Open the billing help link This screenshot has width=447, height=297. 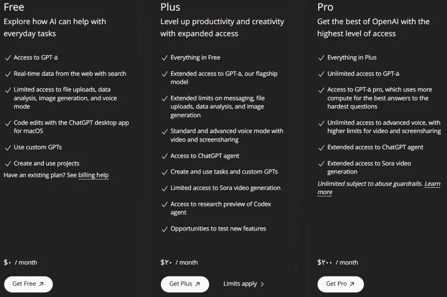pos(93,175)
